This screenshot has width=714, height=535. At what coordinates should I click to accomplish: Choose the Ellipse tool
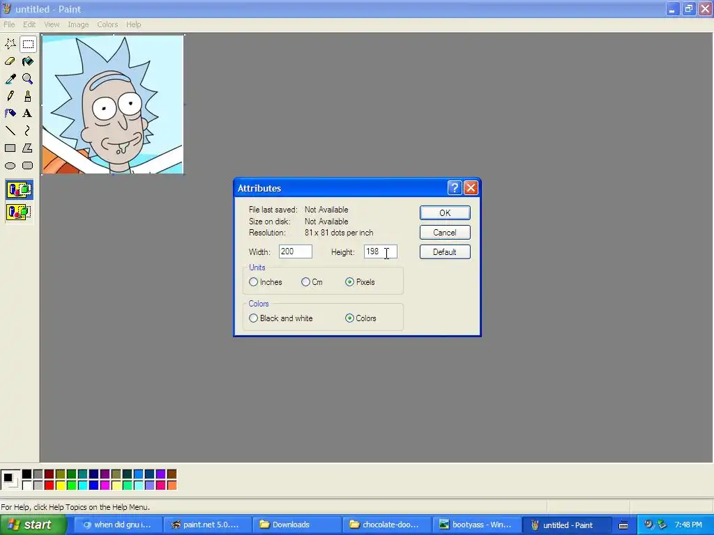click(x=10, y=166)
